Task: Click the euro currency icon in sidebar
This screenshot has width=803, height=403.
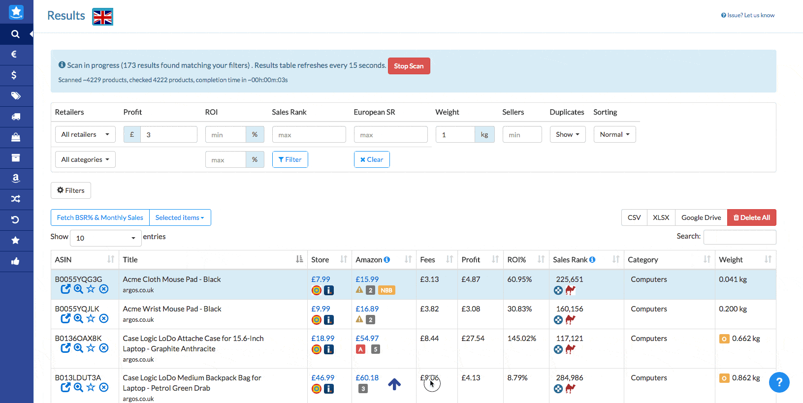Action: [x=15, y=55]
